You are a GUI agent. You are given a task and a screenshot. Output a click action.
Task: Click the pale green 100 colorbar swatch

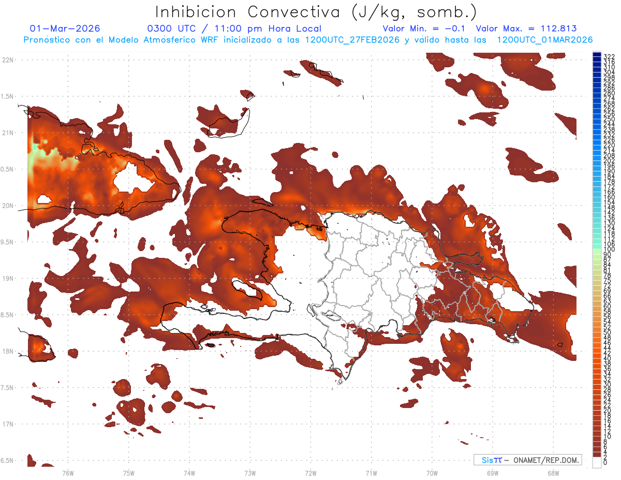tap(597, 251)
